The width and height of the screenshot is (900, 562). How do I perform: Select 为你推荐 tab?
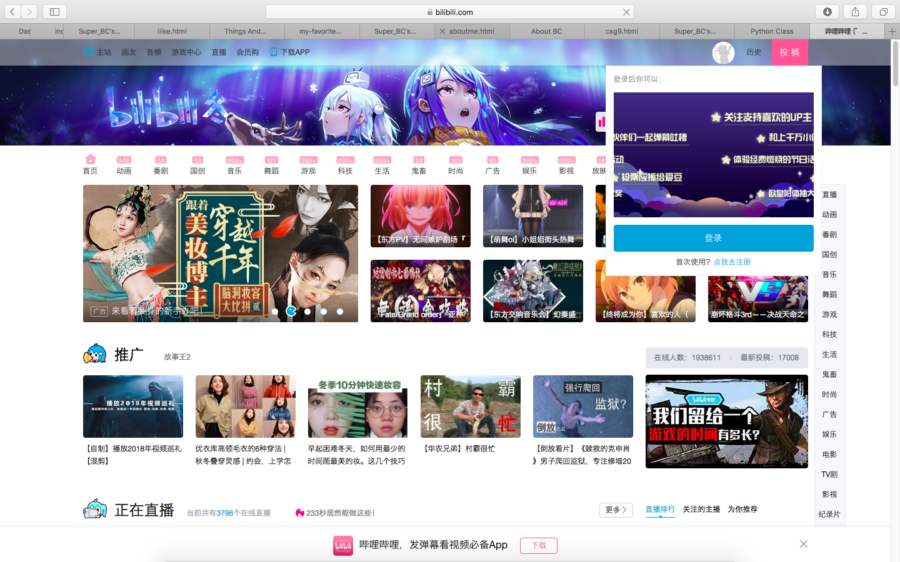(742, 510)
